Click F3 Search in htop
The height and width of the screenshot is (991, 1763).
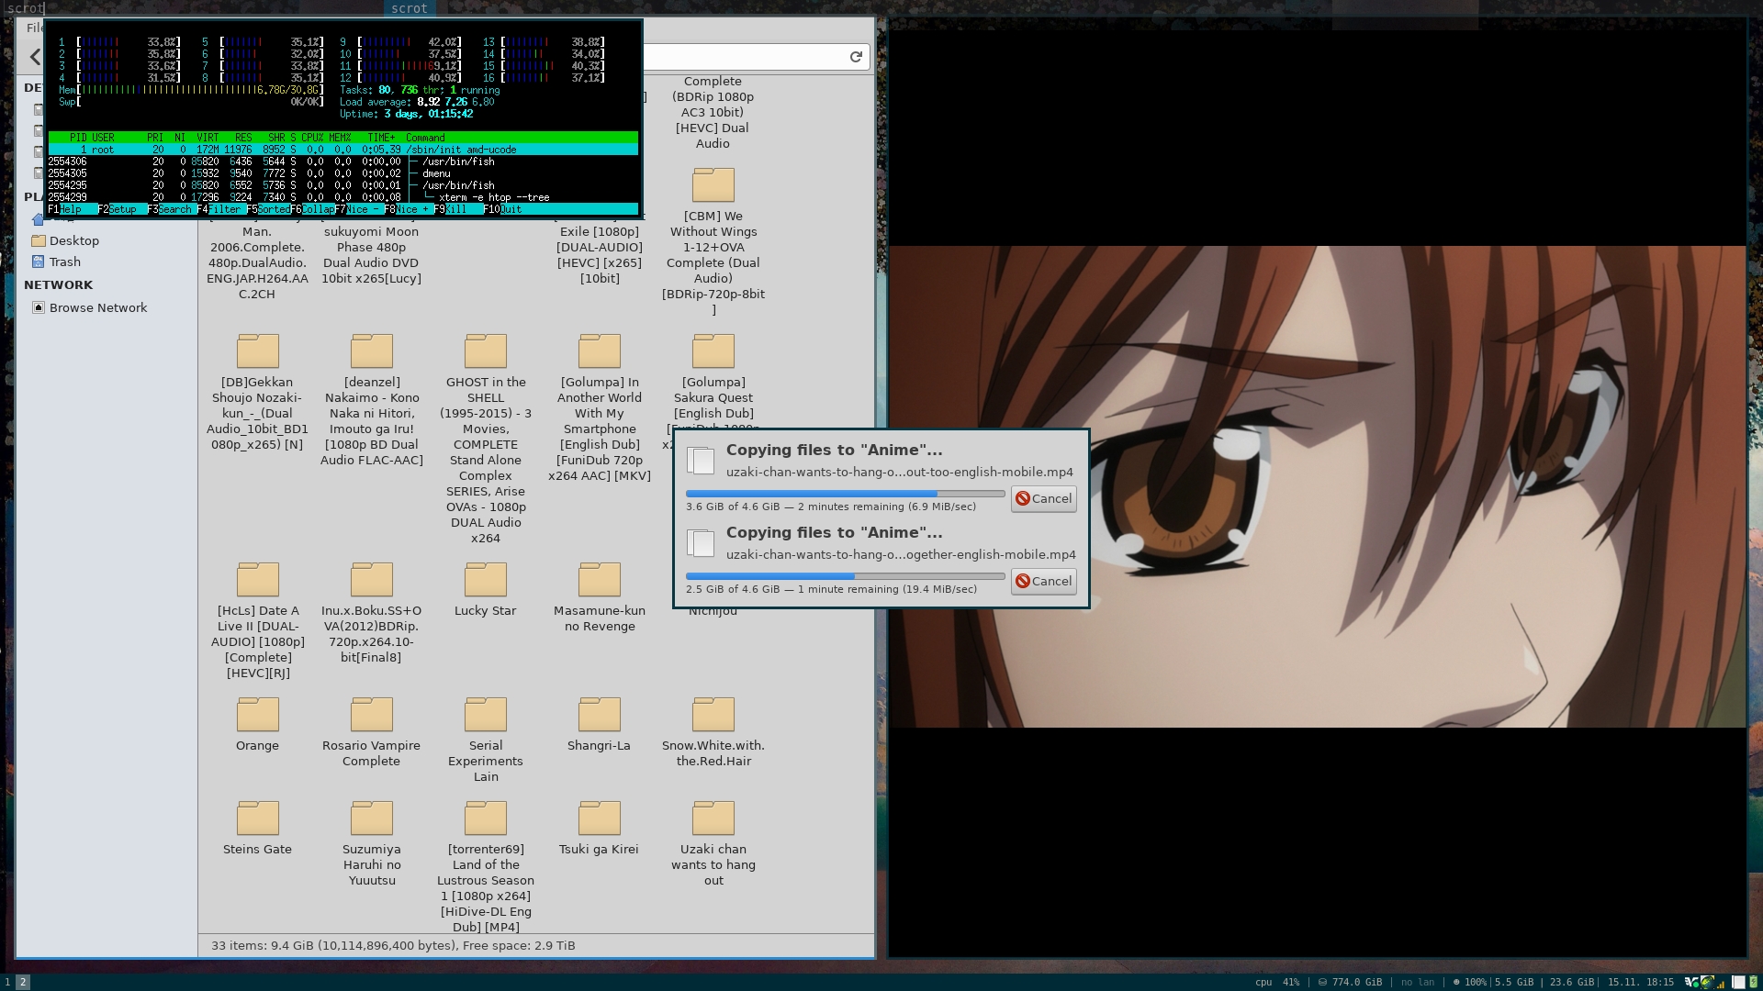point(172,209)
